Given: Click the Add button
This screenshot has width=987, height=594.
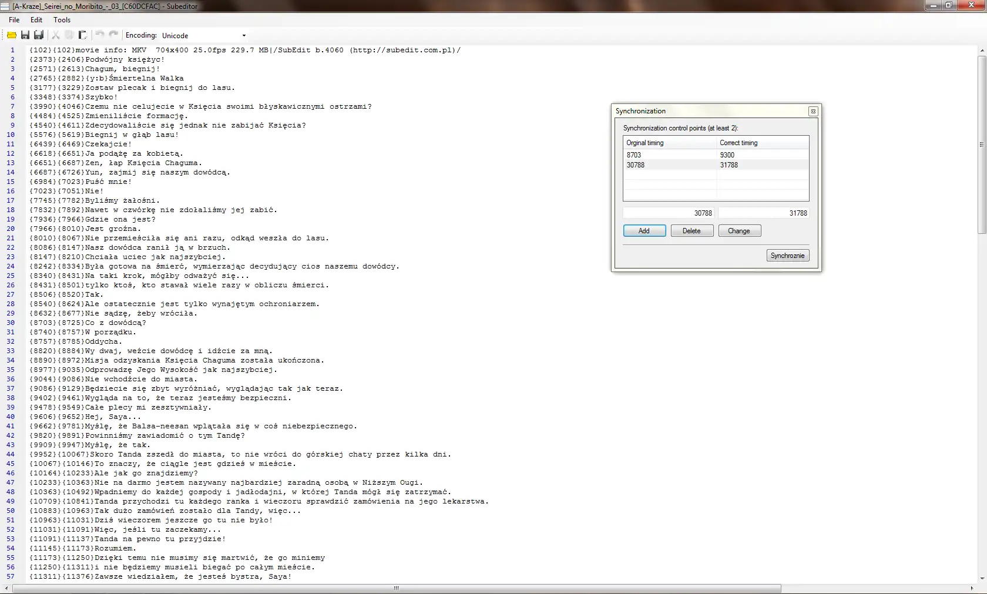Looking at the screenshot, I should [x=644, y=231].
